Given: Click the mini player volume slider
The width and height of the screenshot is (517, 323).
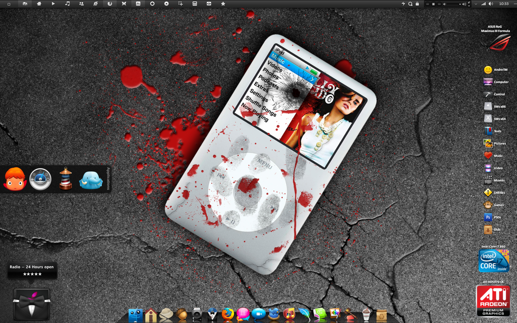Looking at the screenshot, I should click(x=454, y=4).
